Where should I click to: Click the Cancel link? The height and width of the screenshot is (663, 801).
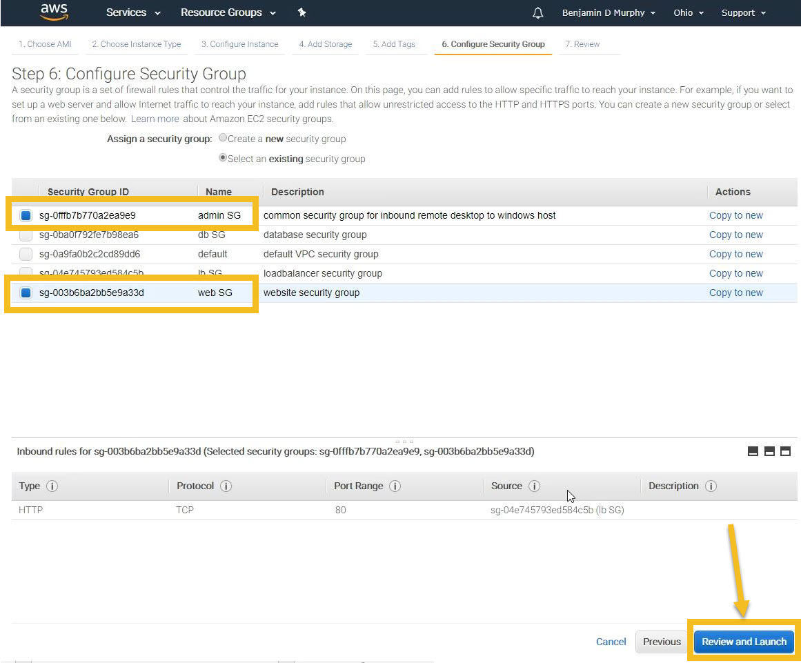tap(611, 642)
